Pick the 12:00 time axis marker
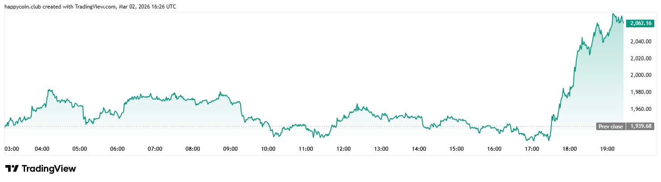This screenshot has height=182, width=661. point(343,148)
